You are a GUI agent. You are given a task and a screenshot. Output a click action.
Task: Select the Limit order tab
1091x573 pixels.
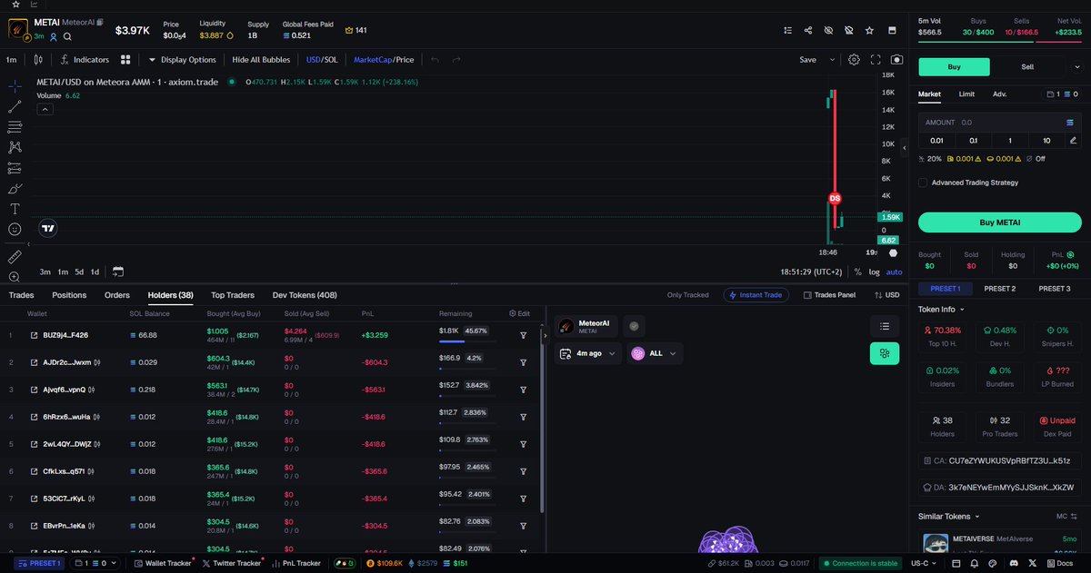coord(967,94)
